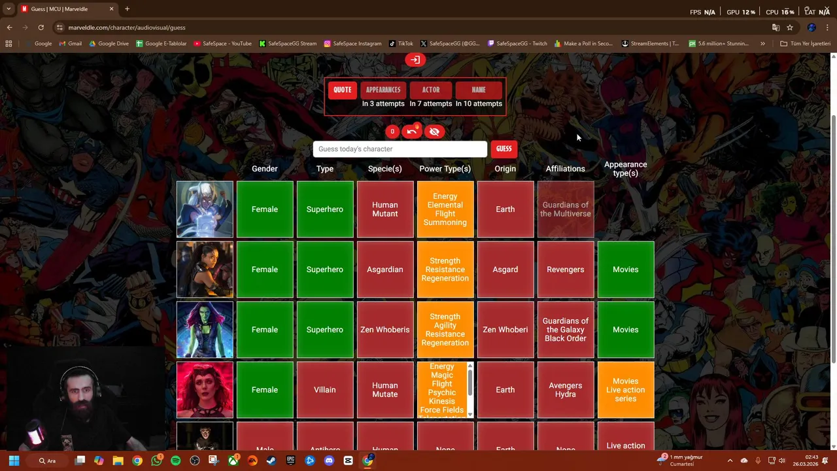Open the Xbox app from taskbar
837x471 pixels.
coord(233,461)
